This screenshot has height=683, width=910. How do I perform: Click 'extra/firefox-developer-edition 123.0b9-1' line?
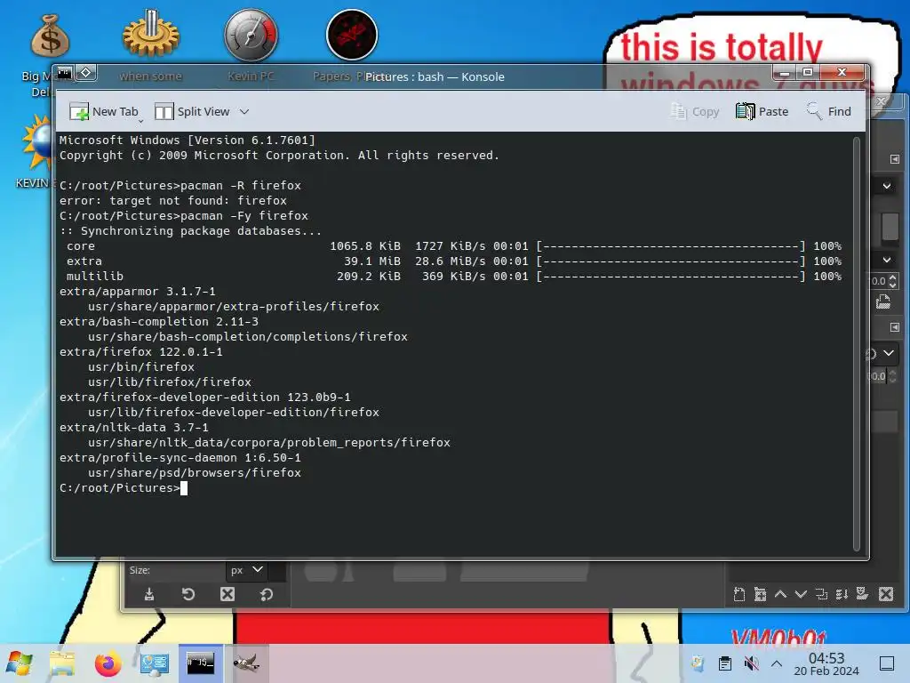click(x=205, y=397)
